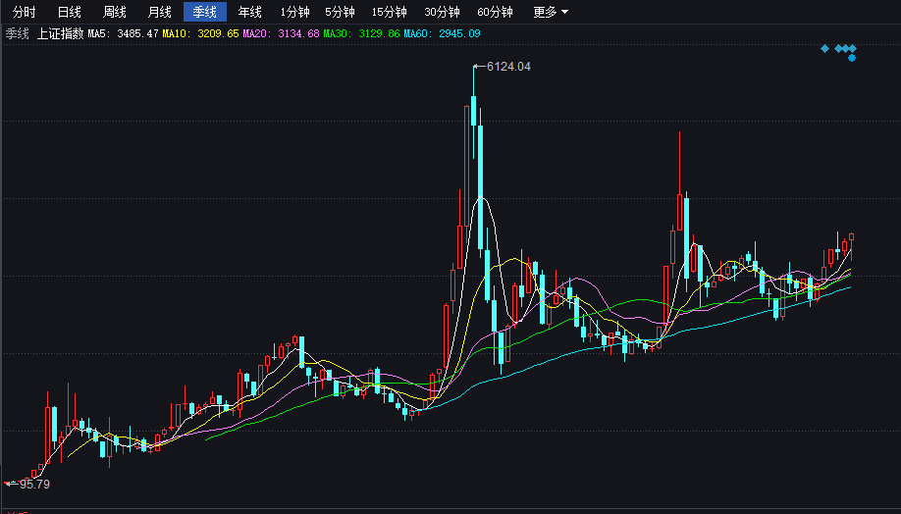Click the latest red candle at chart end

pyautogui.click(x=852, y=236)
